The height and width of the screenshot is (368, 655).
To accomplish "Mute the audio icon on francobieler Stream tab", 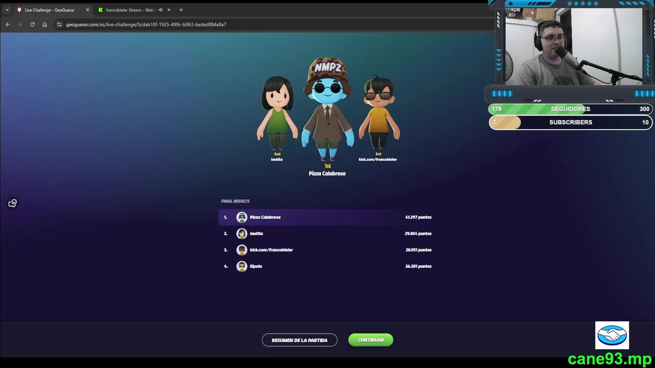I will [161, 10].
